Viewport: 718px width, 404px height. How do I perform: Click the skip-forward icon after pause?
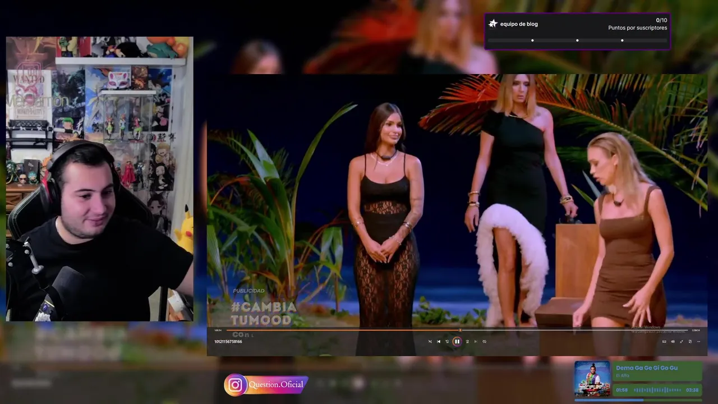coord(467,341)
